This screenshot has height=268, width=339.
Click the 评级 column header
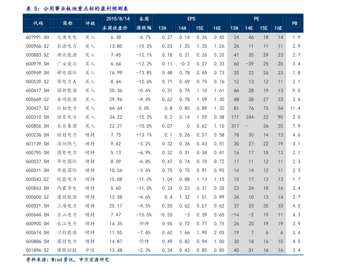pos(90,23)
